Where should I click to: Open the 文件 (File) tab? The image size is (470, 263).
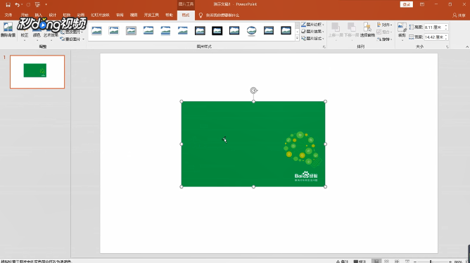pyautogui.click(x=8, y=15)
